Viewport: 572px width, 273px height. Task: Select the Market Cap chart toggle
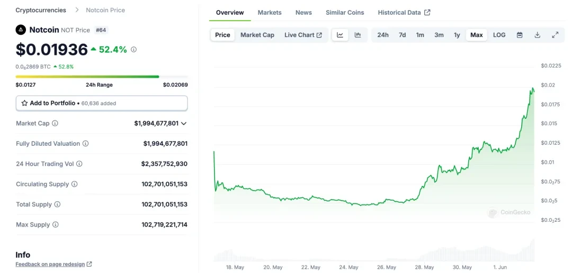pos(257,35)
